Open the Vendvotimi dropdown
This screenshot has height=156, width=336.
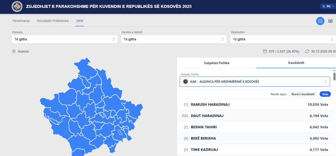coord(283,39)
